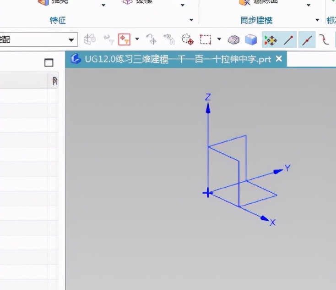Toggle the Midpoint snap option
The height and width of the screenshot is (290, 336).
(x=307, y=39)
